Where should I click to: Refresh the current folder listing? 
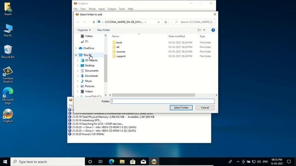pos(166,22)
